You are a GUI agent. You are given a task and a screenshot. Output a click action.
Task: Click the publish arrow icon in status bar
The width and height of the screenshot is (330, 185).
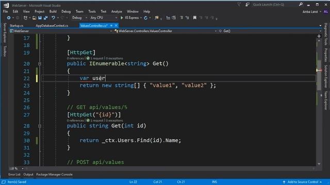coord(284,182)
